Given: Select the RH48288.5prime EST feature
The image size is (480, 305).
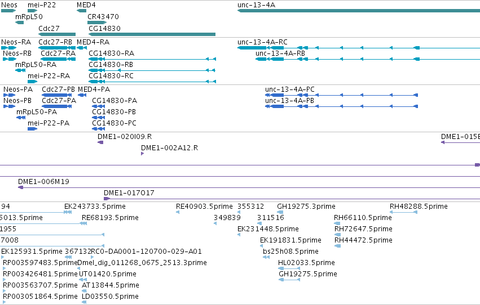Looking at the screenshot, I should [x=403, y=212].
